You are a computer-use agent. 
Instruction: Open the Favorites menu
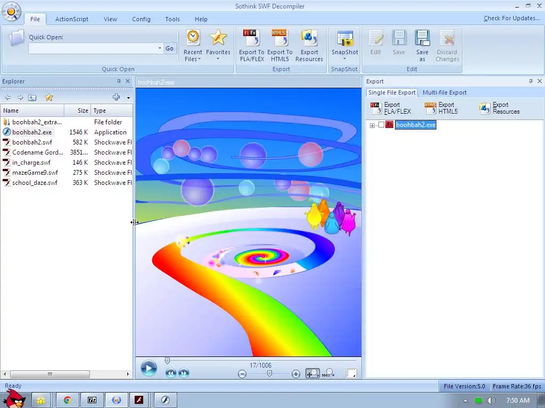point(218,45)
